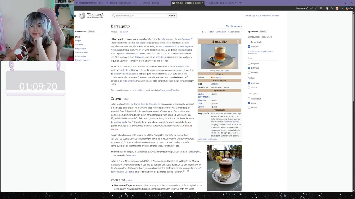
Task: Open the Copilot Chat button
Action: [x=349, y=8]
